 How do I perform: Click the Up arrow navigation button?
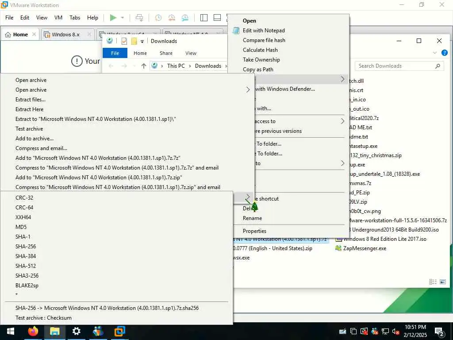tap(144, 66)
